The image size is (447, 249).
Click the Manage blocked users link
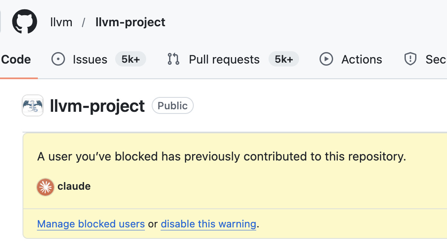(91, 224)
